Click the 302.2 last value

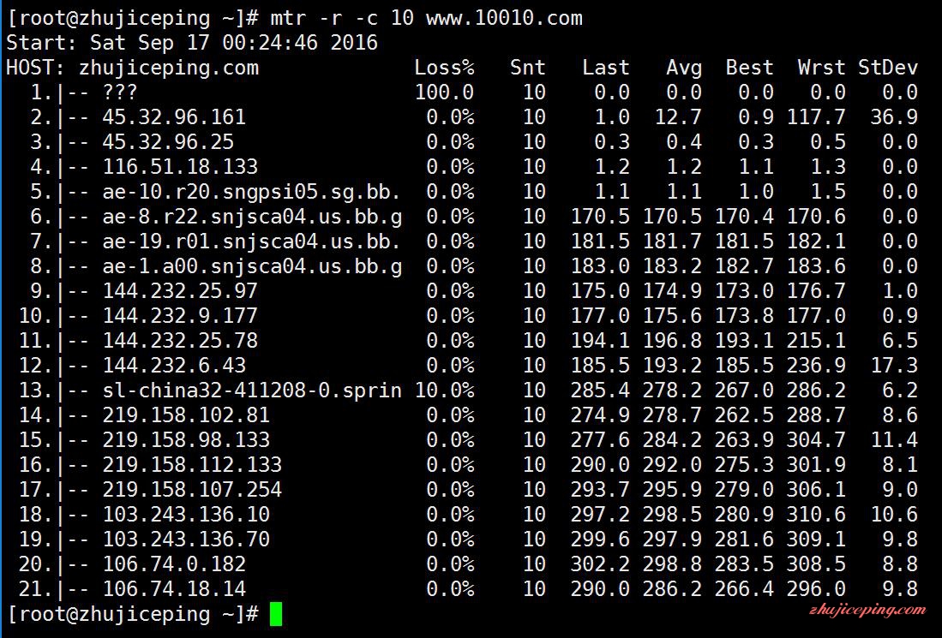(x=600, y=564)
